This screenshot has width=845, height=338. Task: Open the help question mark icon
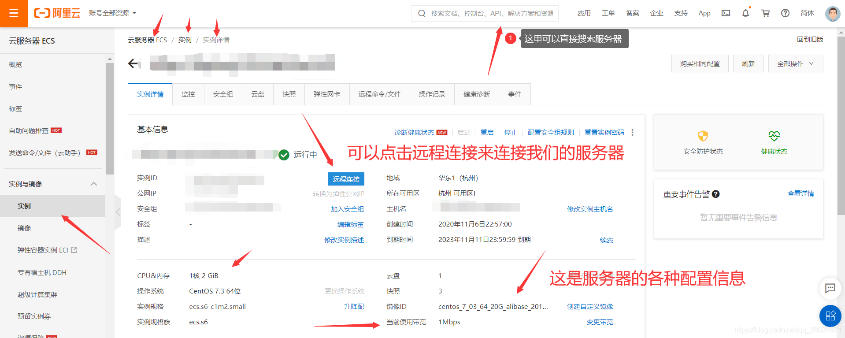coord(785,13)
